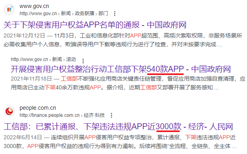Click the http://www.gov.cn › 新闻 › 政务联播 › 部门 breadcrumb
The height and width of the screenshot is (154, 247).
point(64,14)
